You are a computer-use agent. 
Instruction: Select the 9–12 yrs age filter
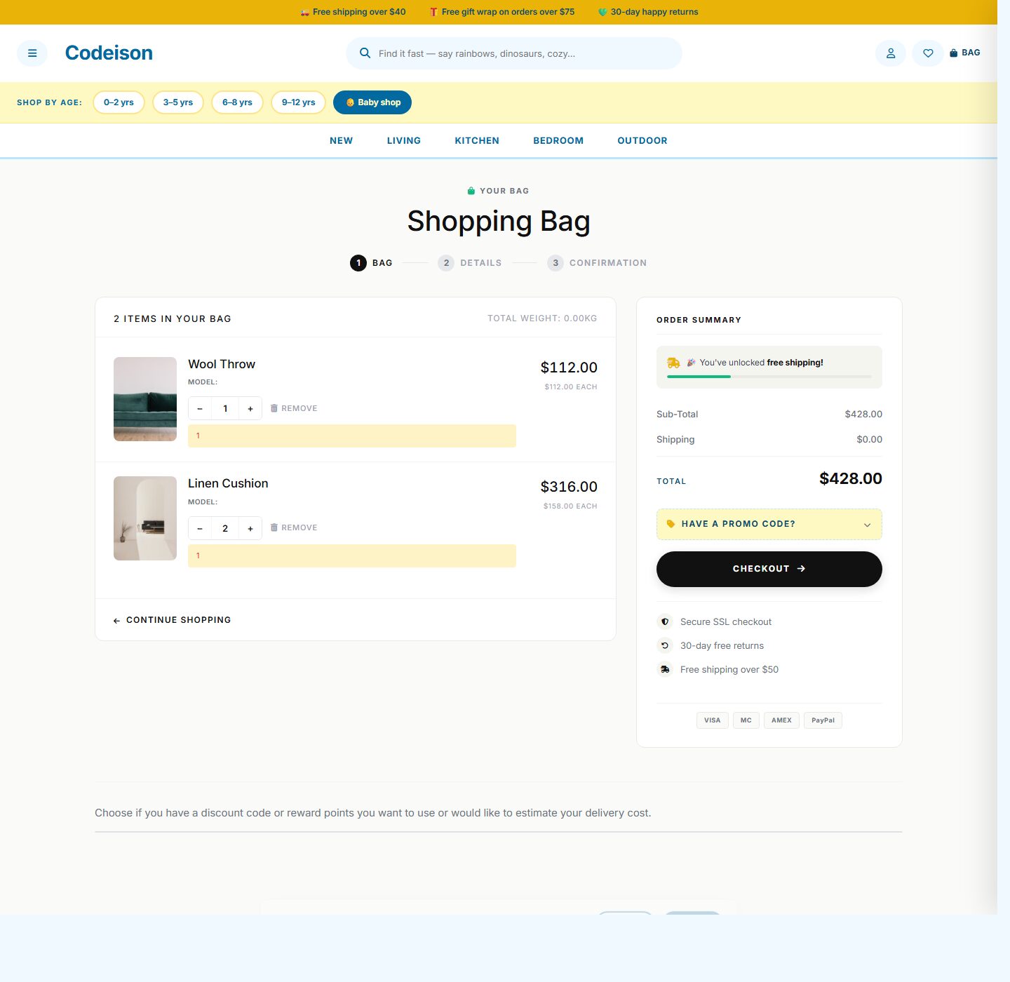pyautogui.click(x=299, y=102)
